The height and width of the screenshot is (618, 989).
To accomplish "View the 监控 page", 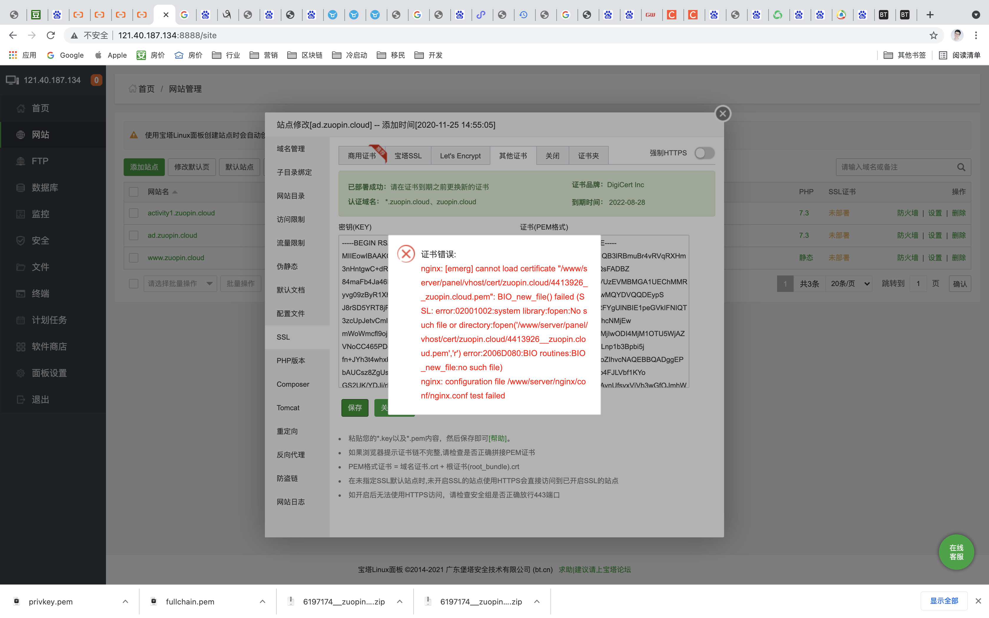I will pyautogui.click(x=40, y=214).
